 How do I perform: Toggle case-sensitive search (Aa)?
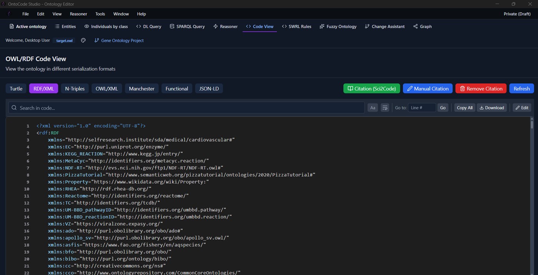click(x=373, y=108)
